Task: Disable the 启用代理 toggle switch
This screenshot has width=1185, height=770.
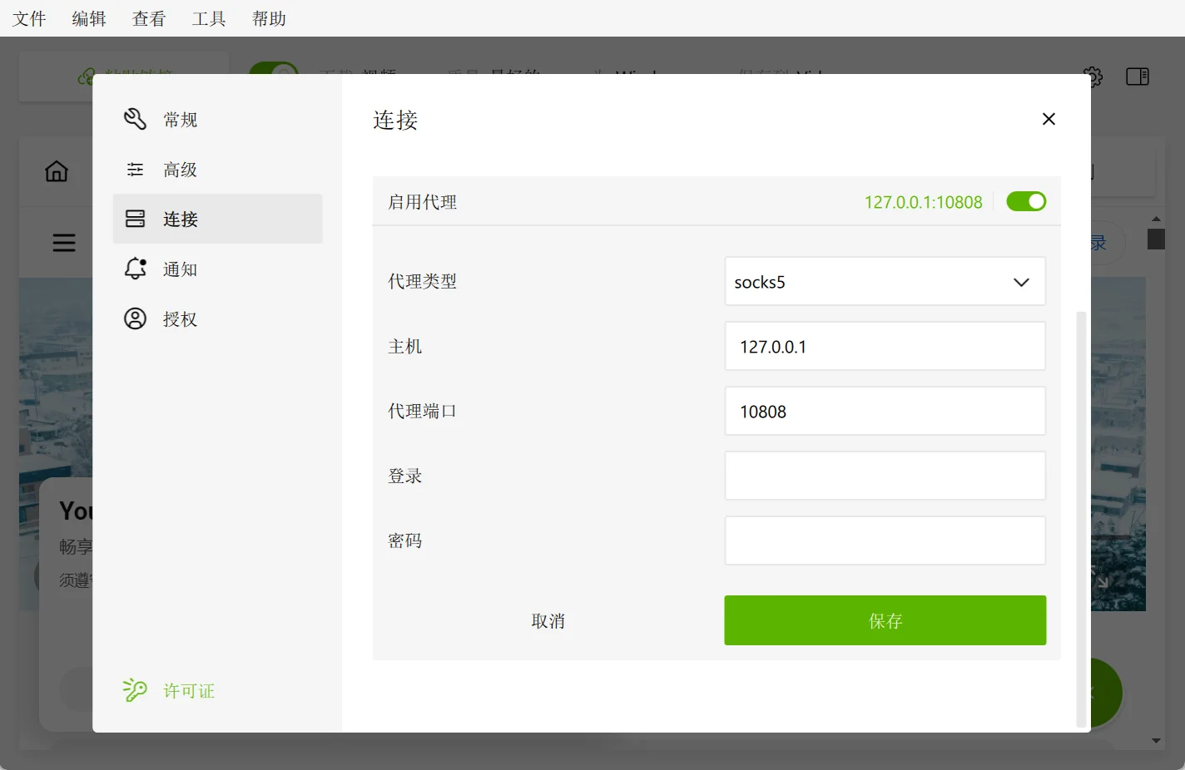Action: (x=1026, y=201)
